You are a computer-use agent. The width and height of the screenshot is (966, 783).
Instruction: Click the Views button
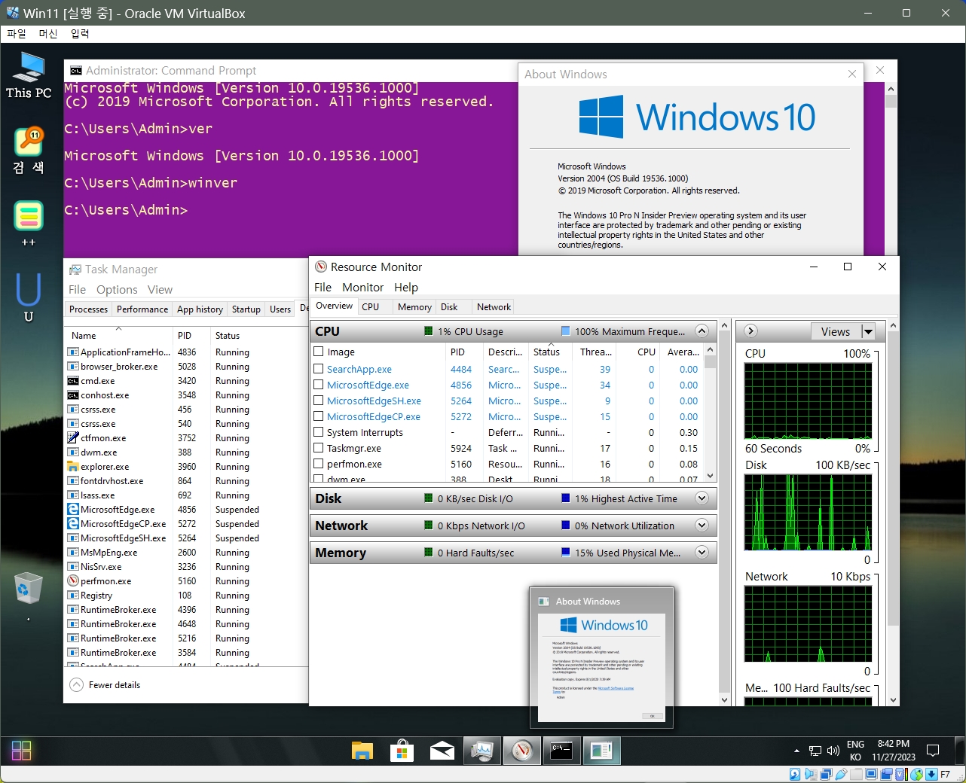(x=836, y=331)
